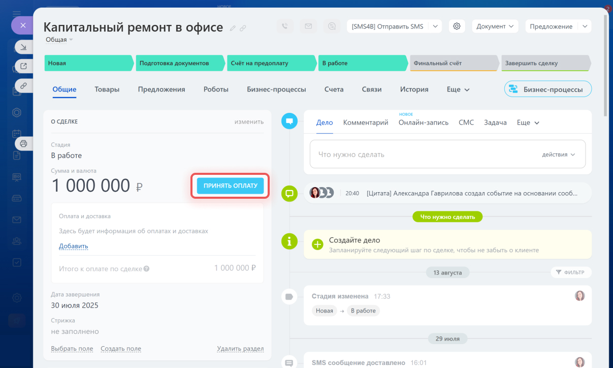Viewport: 613px width, 368px height.
Task: Click the green plus icon beside Создайте дело
Action: coord(317,244)
